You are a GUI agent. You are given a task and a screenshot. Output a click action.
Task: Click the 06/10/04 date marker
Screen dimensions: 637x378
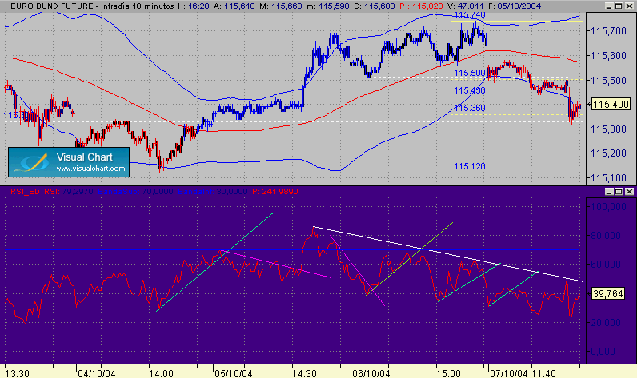pyautogui.click(x=371, y=373)
